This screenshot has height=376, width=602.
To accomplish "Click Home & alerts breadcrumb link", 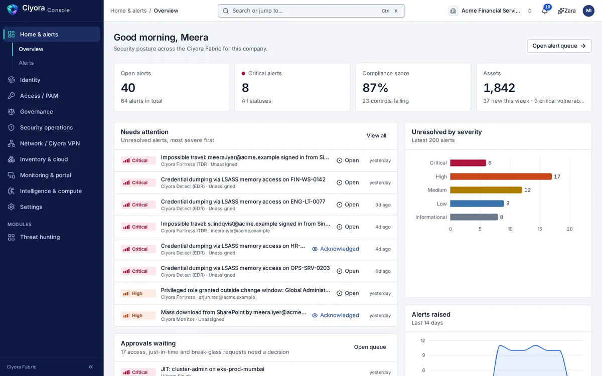I will pos(128,11).
